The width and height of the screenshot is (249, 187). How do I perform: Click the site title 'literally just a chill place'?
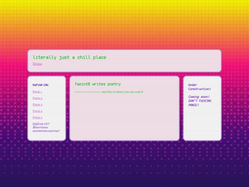[69, 57]
